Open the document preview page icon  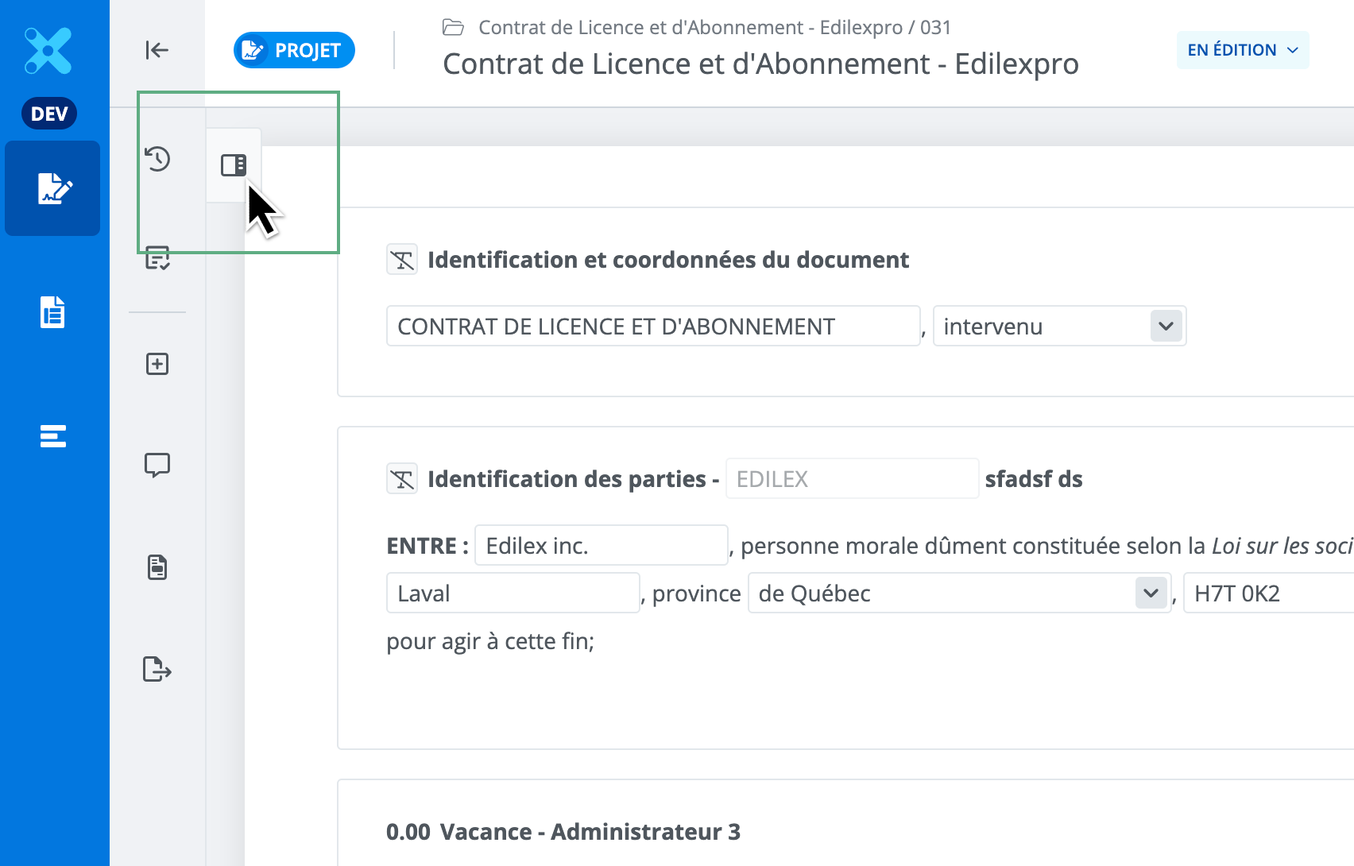click(157, 567)
